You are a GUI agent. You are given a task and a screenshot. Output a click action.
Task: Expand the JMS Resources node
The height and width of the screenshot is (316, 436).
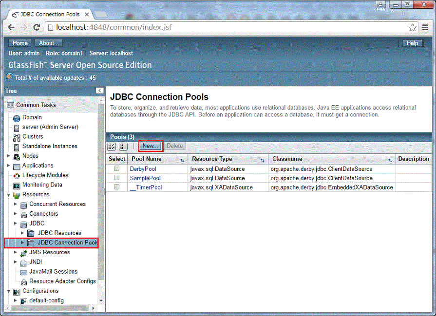click(x=16, y=252)
